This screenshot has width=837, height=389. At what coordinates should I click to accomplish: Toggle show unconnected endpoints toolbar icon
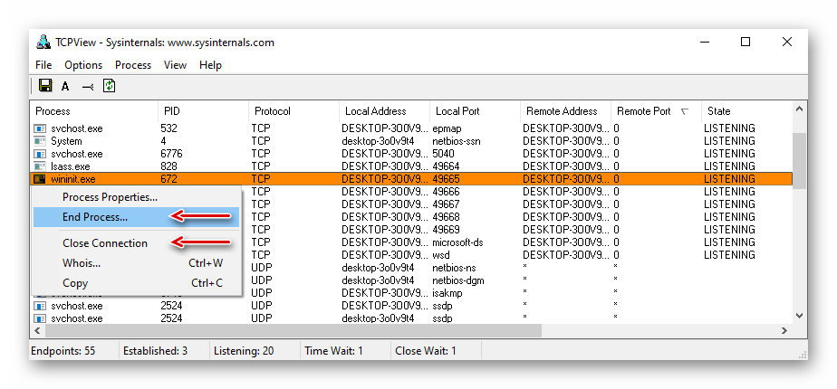click(x=88, y=87)
